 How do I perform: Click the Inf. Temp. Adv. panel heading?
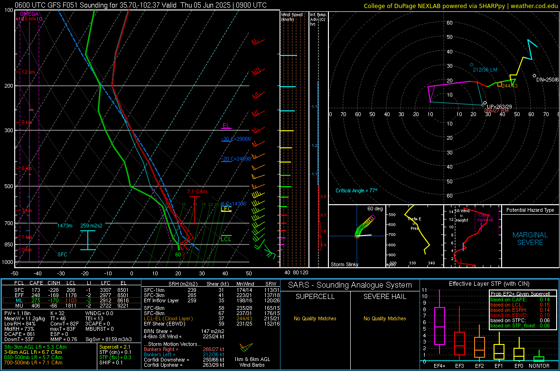[x=318, y=19]
